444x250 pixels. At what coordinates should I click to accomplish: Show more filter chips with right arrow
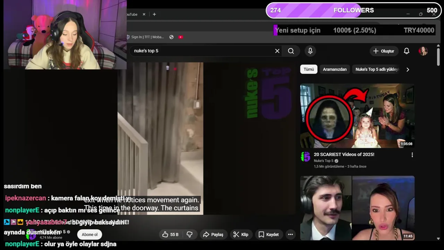pos(408,69)
